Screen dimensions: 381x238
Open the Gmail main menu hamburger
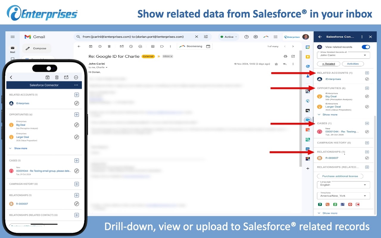click(13, 37)
